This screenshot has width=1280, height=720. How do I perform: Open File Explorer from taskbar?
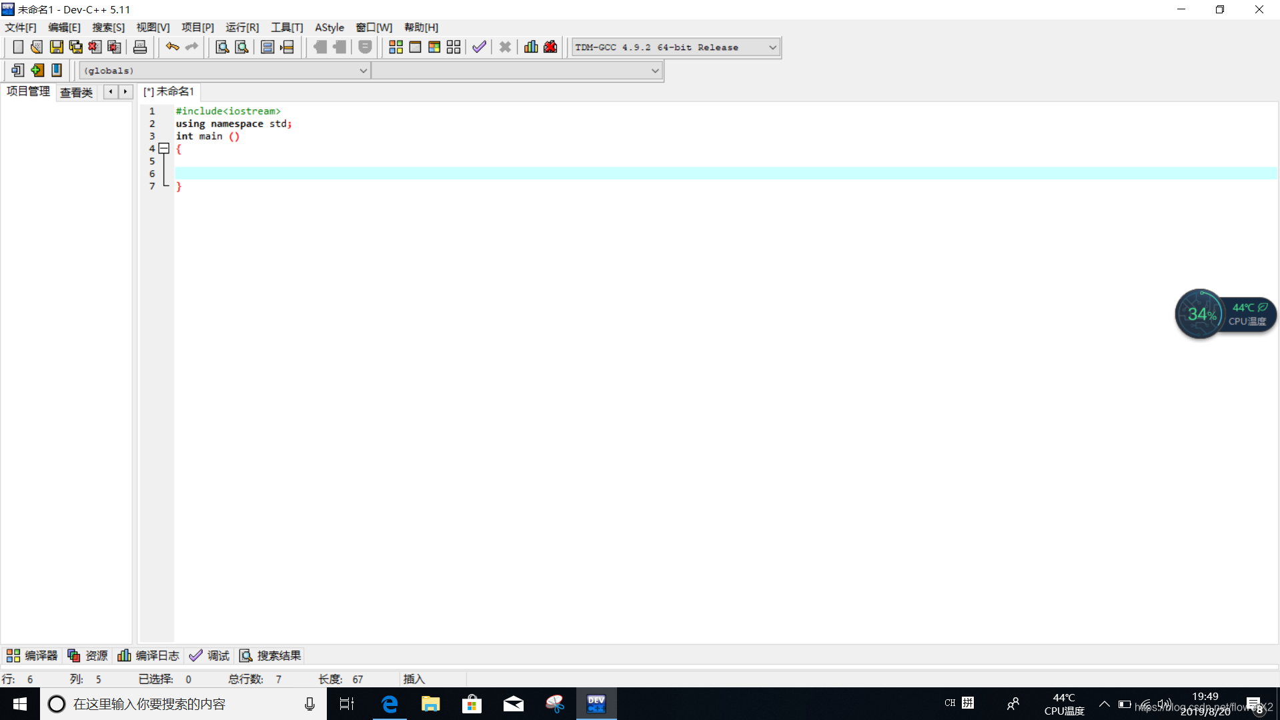tap(431, 704)
